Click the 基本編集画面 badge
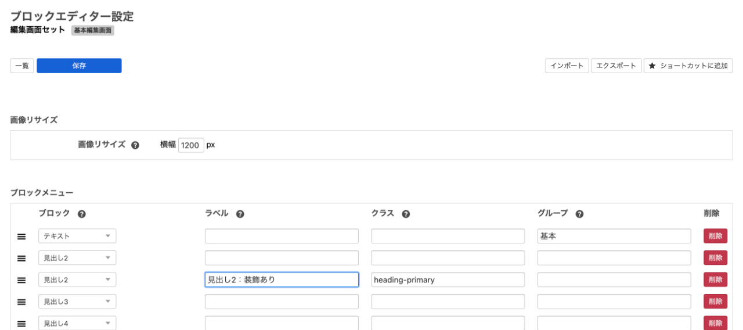 93,30
